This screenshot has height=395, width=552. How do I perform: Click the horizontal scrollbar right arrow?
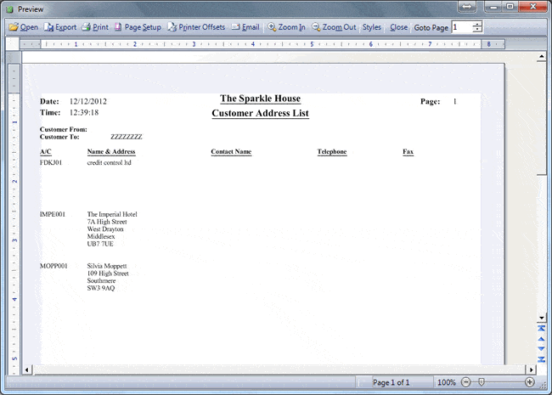click(531, 370)
